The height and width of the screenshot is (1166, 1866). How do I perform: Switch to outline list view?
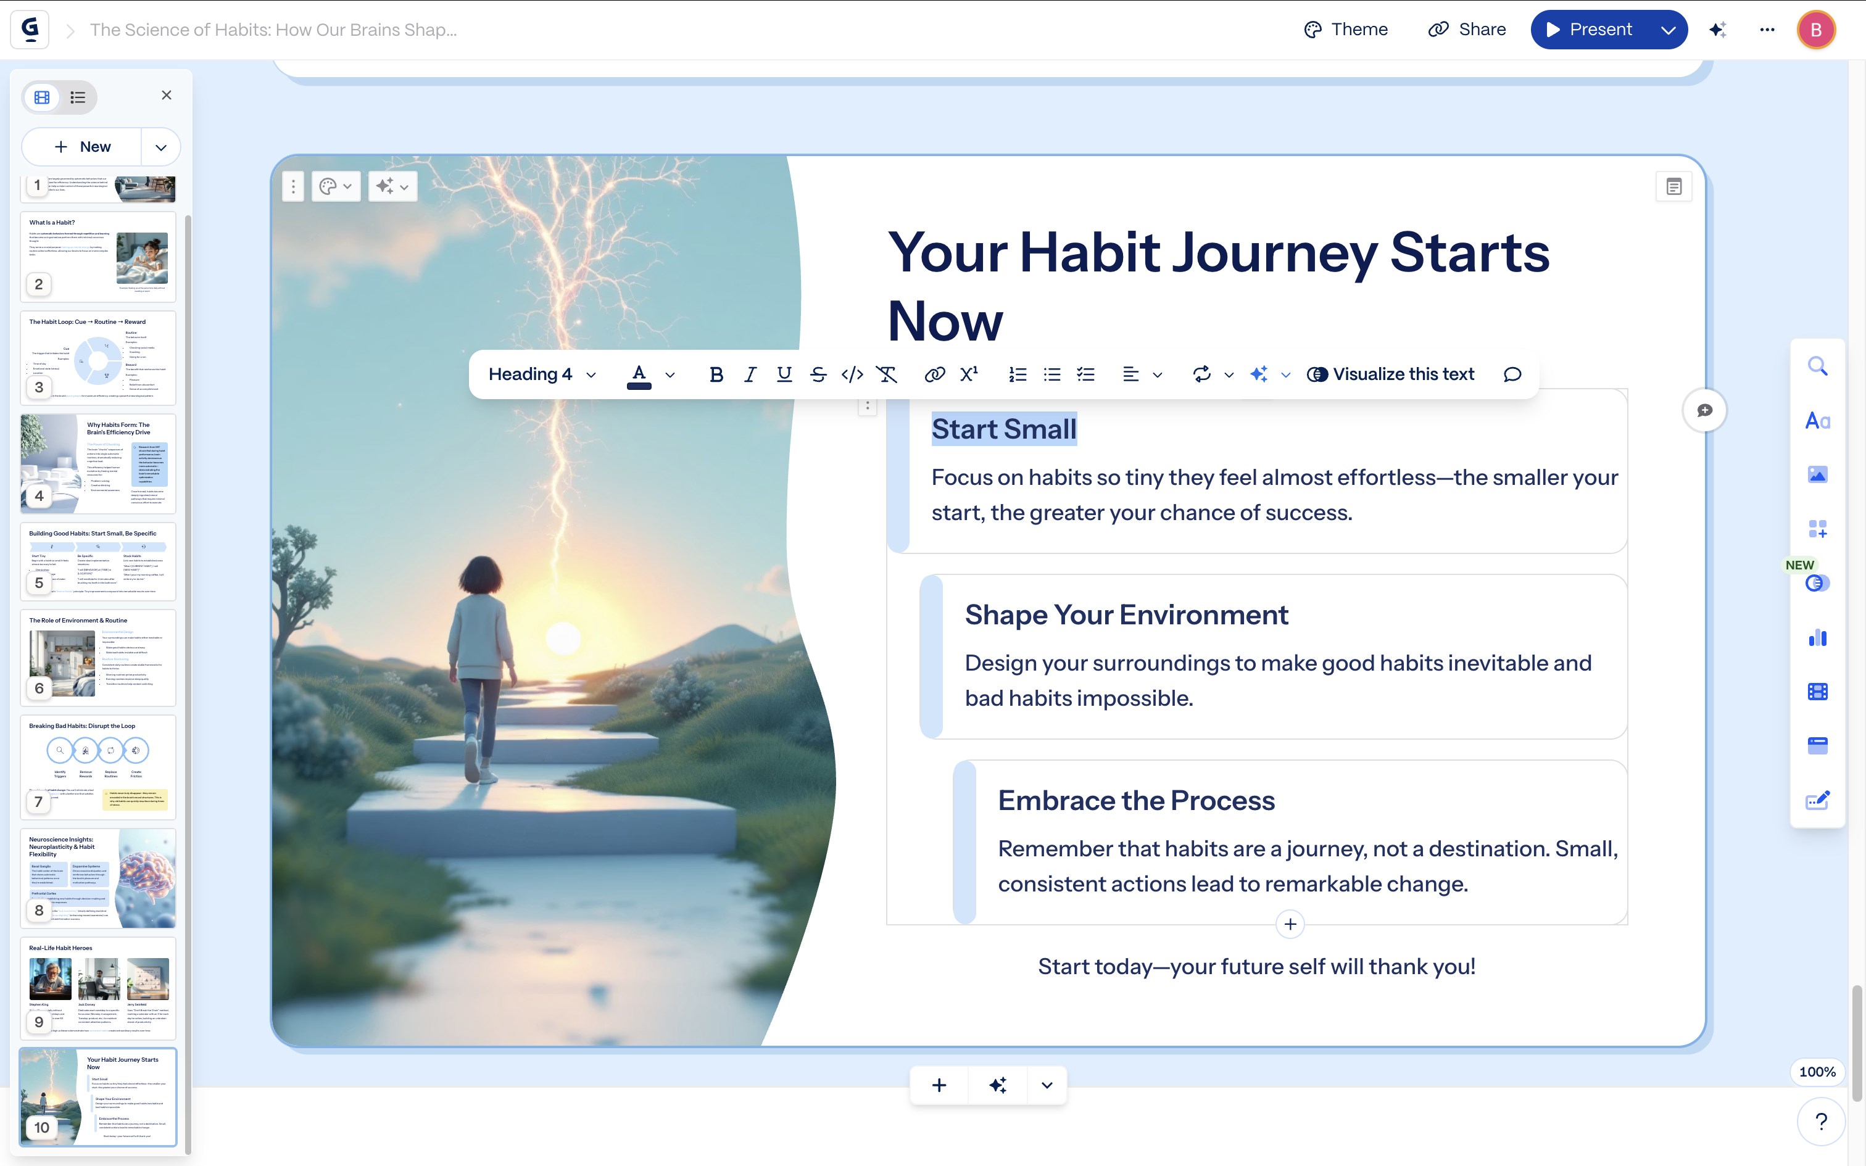point(78,97)
